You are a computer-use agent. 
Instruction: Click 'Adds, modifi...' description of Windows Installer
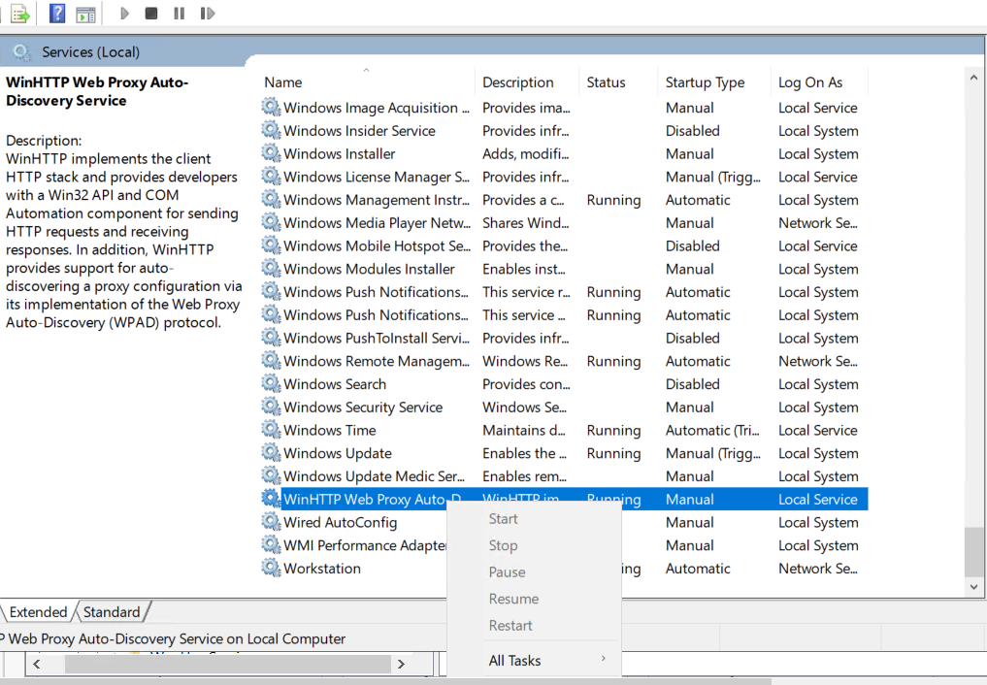(x=526, y=153)
